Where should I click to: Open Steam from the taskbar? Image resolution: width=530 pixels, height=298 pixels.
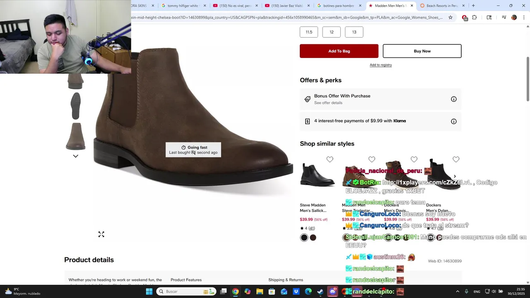pyautogui.click(x=320, y=291)
